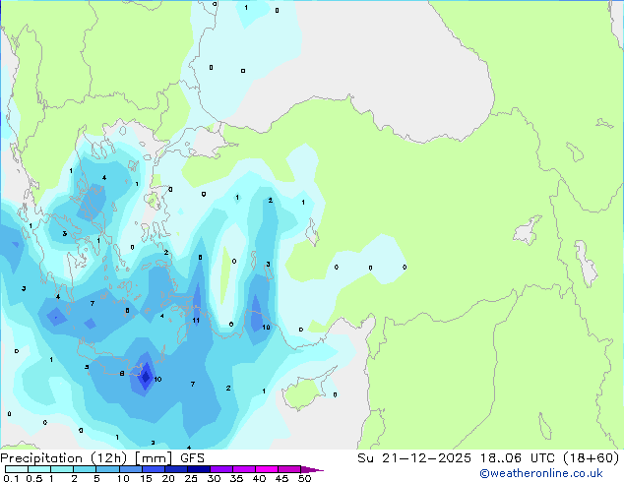The height and width of the screenshot is (482, 624).
Task: Click the legend label '30'
Action: (x=214, y=478)
